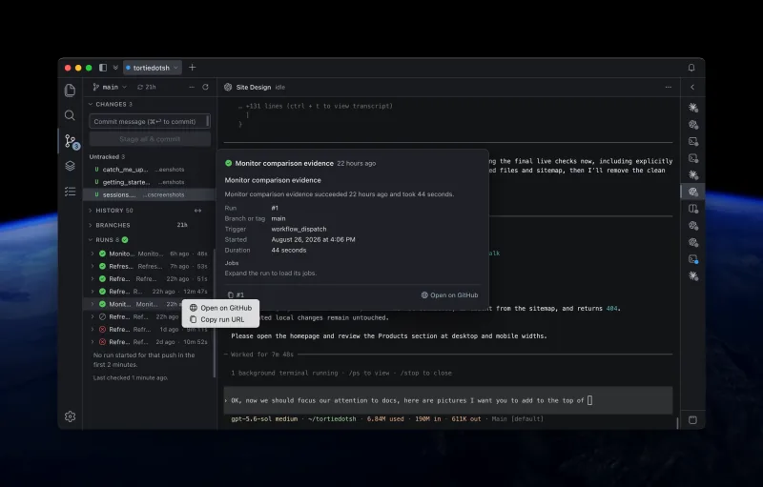Expand the Refres... run from 7h ago
The image size is (763, 487).
point(92,266)
